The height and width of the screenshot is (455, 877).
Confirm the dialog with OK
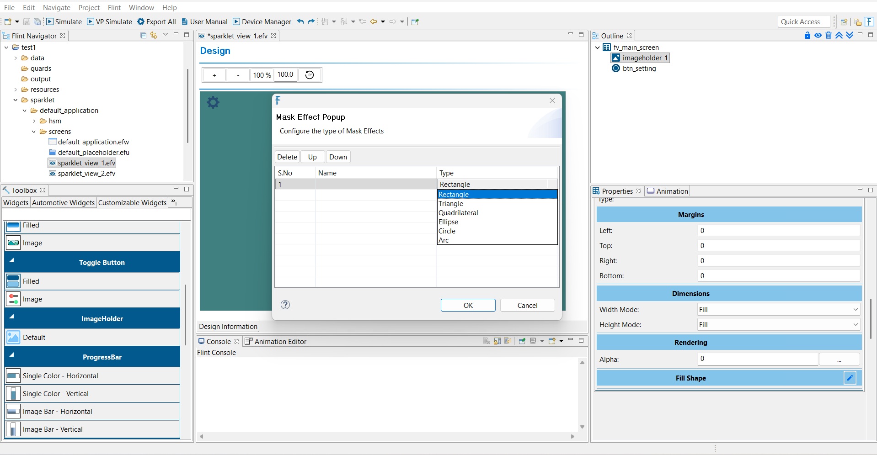[468, 305]
